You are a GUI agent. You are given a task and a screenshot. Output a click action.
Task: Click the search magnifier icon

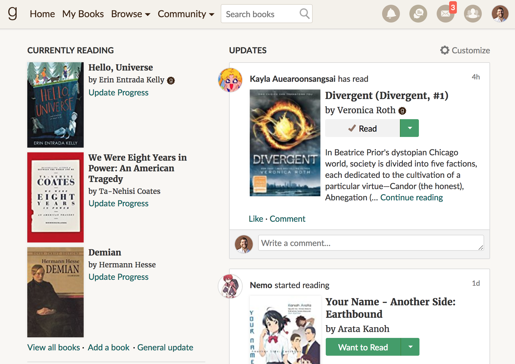point(304,14)
